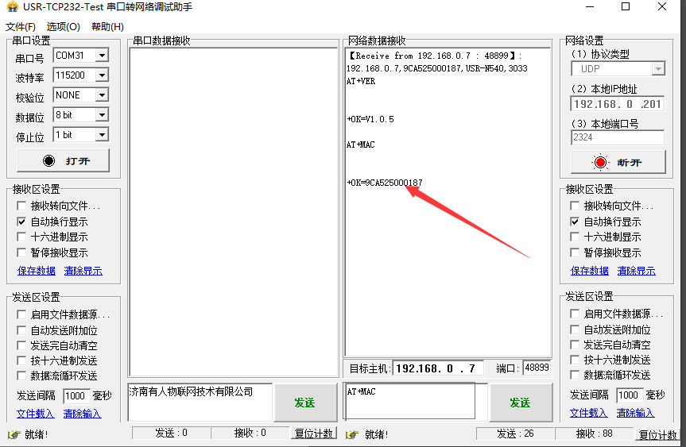Click 复位计数 reset counter on network side
The image size is (686, 447).
click(658, 434)
